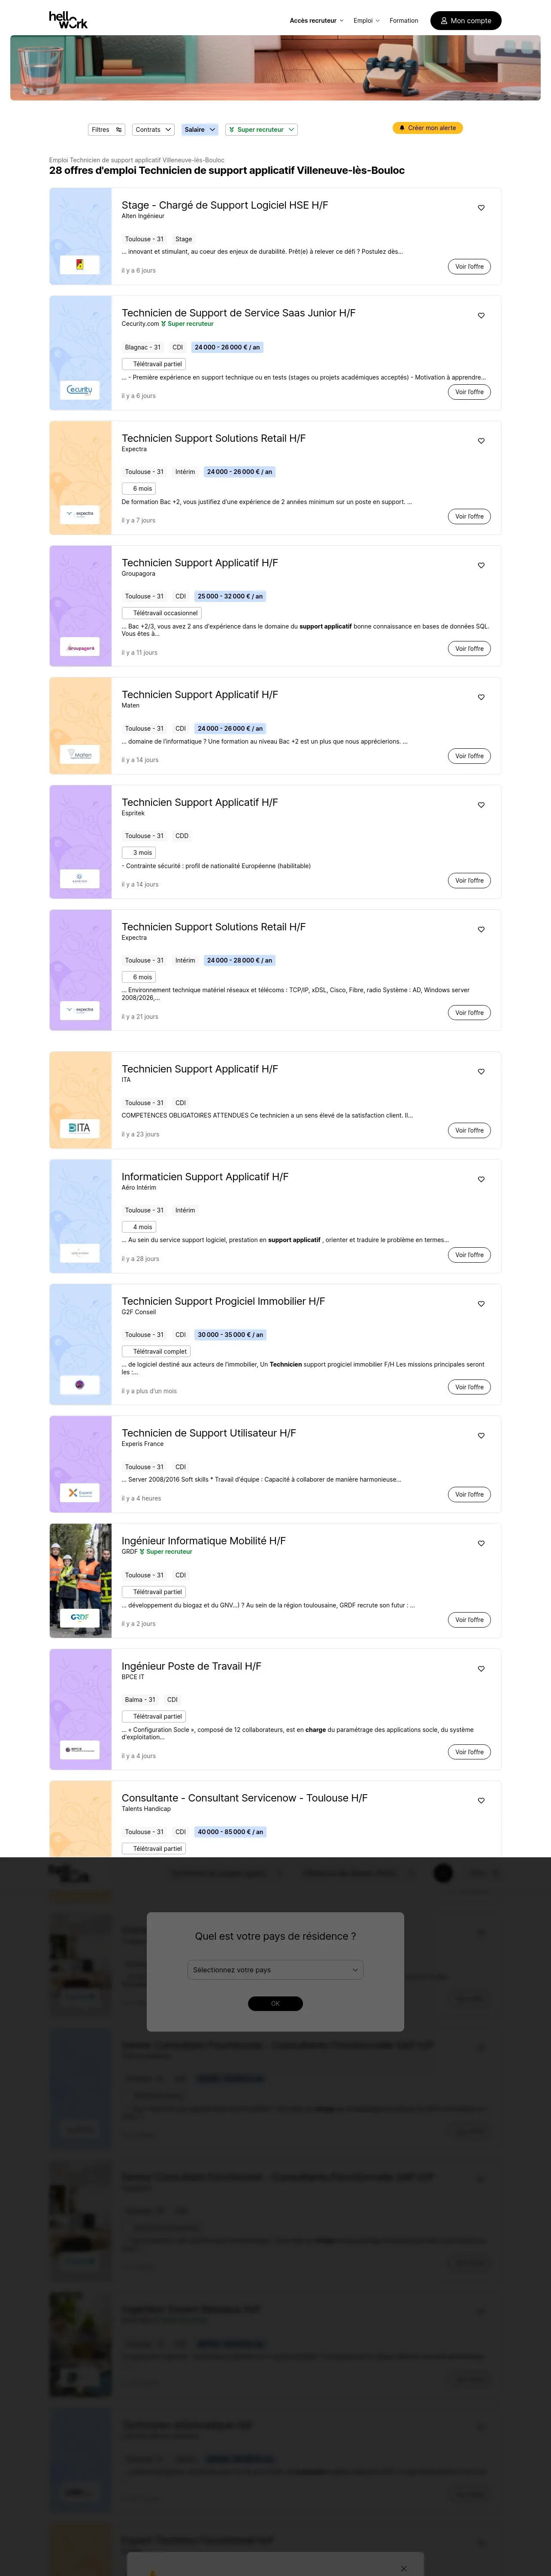The height and width of the screenshot is (2576, 551).
Task: Open the Stage - Chargé de Support Logiciel HSE title
Action: [225, 205]
